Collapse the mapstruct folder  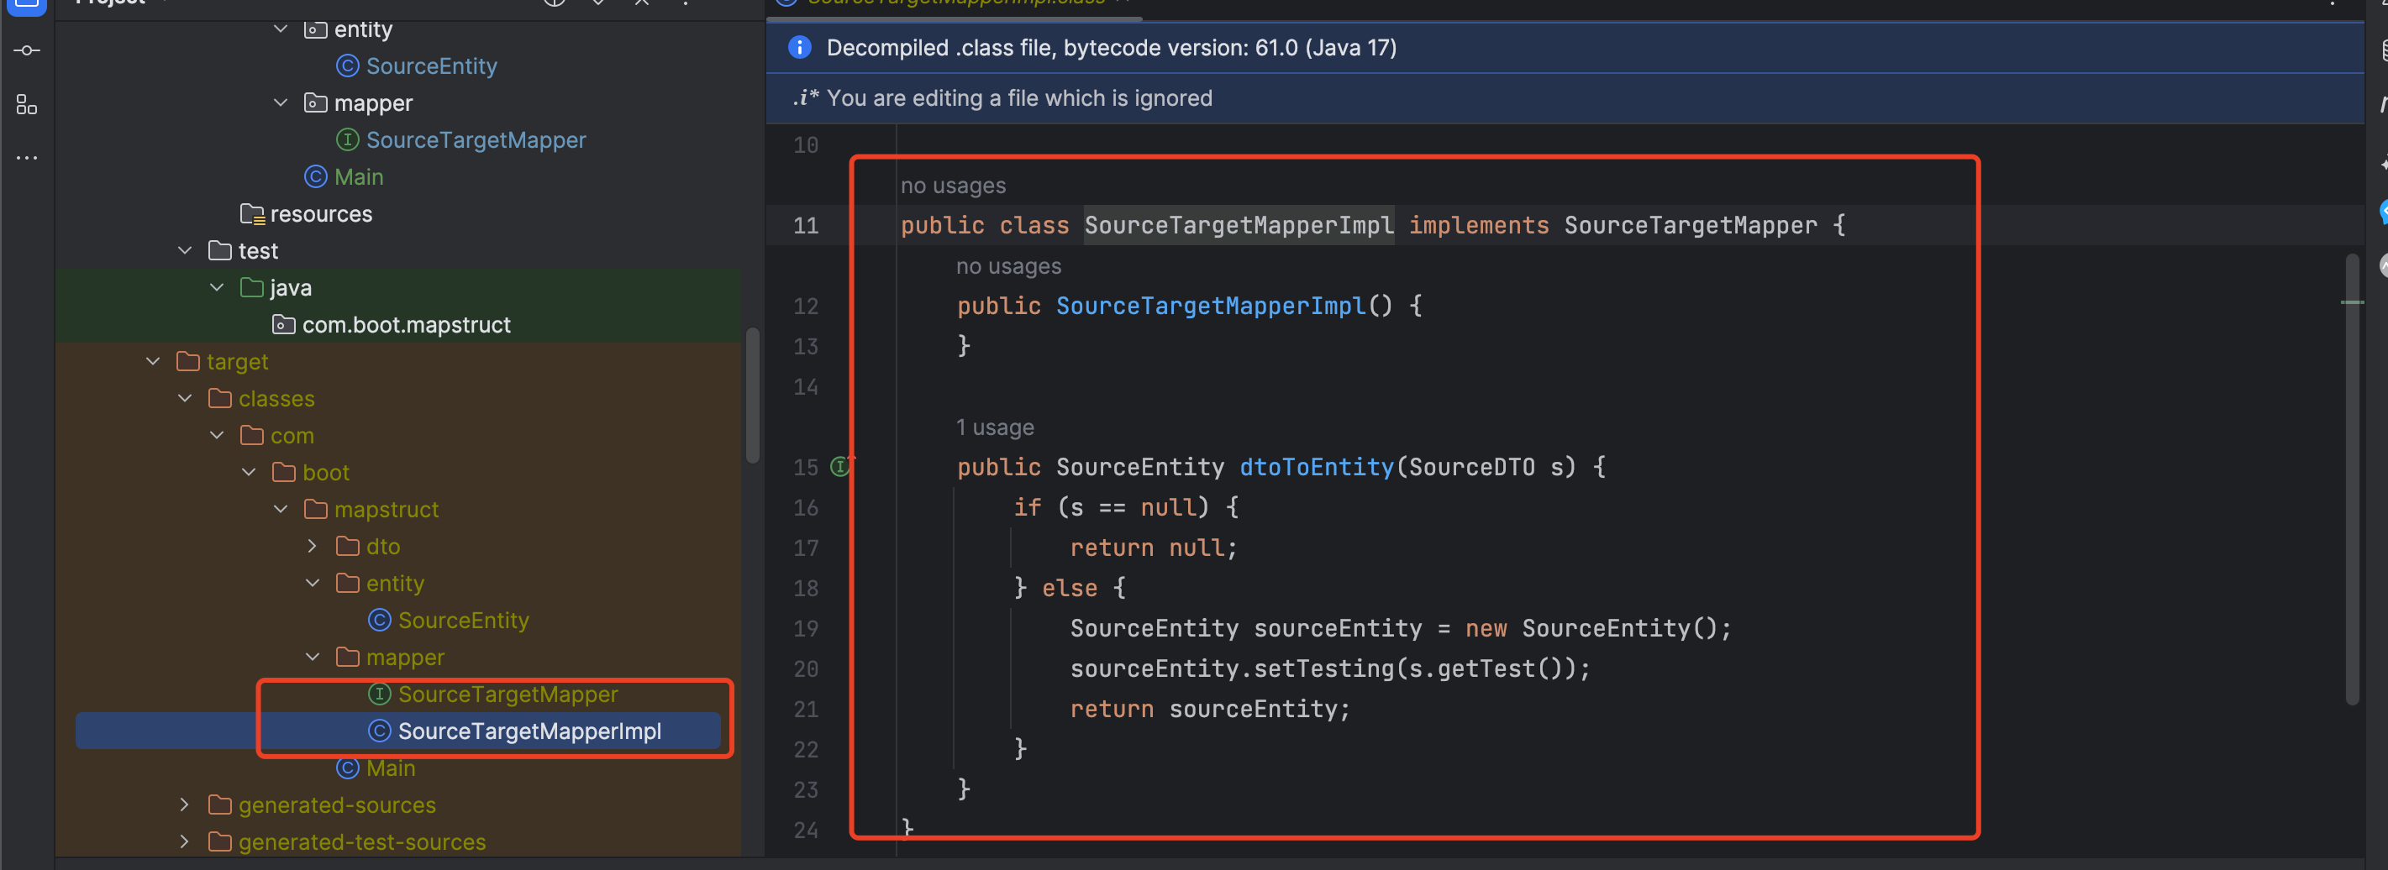(x=280, y=510)
